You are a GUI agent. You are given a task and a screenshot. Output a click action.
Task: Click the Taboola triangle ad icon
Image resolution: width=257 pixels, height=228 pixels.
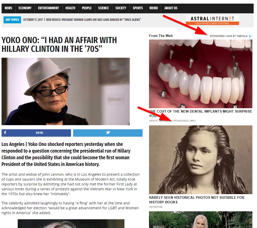pyautogui.click(x=250, y=36)
